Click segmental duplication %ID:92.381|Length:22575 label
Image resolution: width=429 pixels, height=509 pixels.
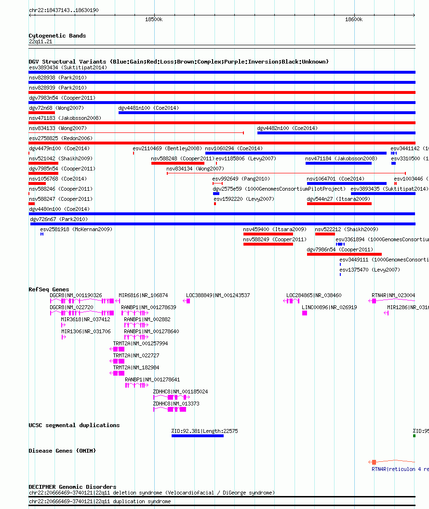pos(205,431)
